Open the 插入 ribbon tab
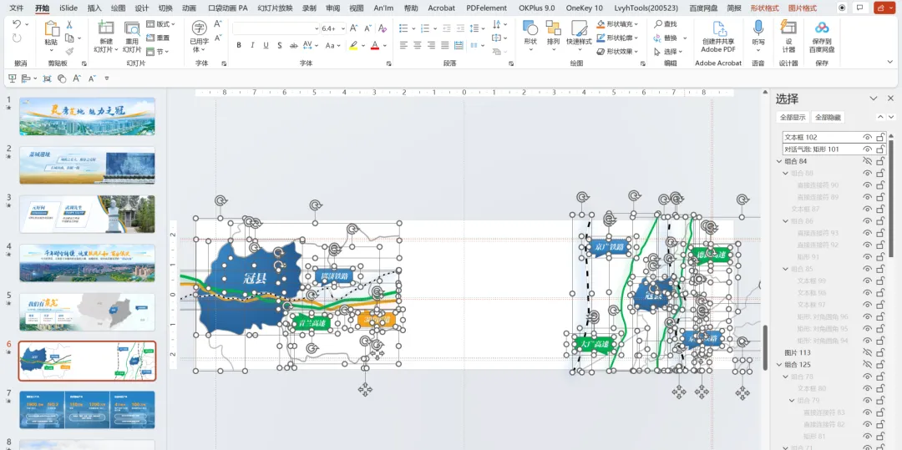The height and width of the screenshot is (450, 902). pos(94,8)
